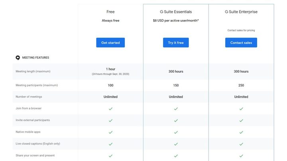Click the G Suite Essentials Join from a browser checkmark
Image resolution: width=287 pixels, height=161 pixels.
tap(176, 109)
